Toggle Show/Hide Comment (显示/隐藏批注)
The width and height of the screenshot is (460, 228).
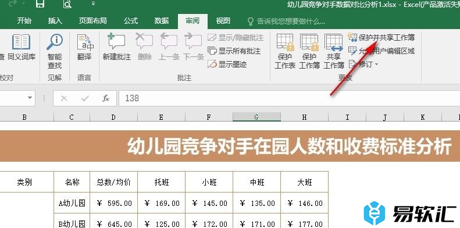click(236, 38)
